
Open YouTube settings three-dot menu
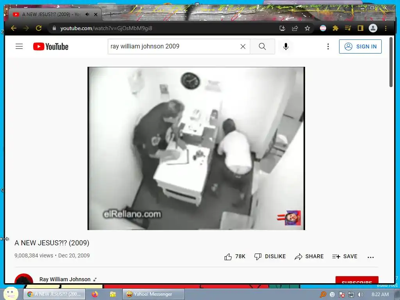pos(328,46)
